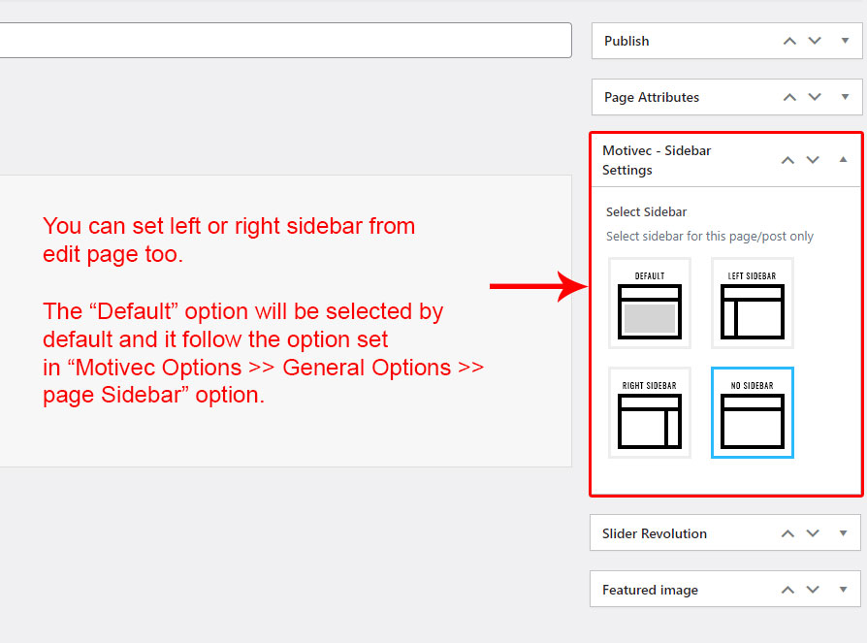
Task: Move Motivec Sidebar Settings panel up
Action: [787, 160]
